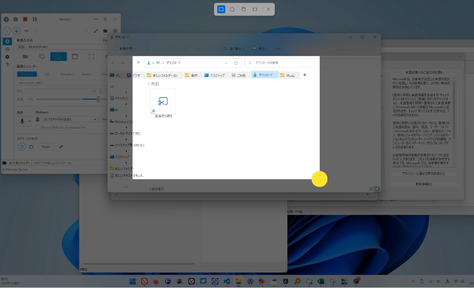Add a new Explorer tab with plus

tap(305, 75)
